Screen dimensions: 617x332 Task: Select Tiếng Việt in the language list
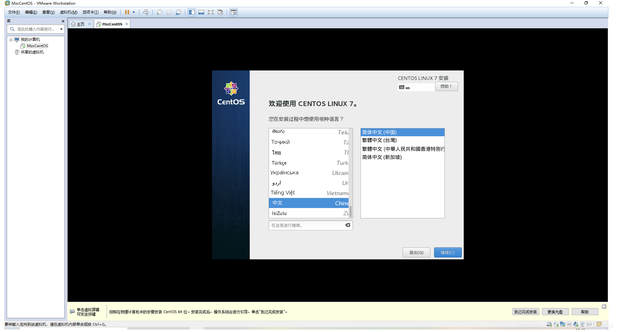tap(308, 193)
